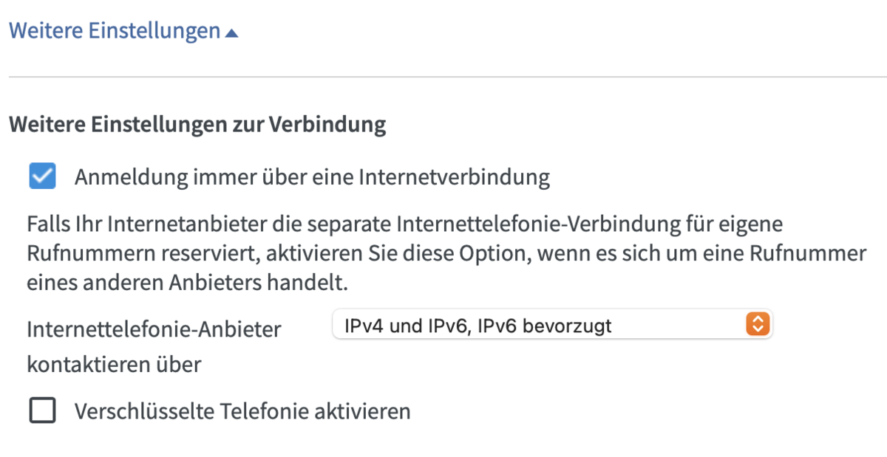
Task: Click the paragraph starting "Falls Ihr Internetanbieter"
Action: pos(404,223)
